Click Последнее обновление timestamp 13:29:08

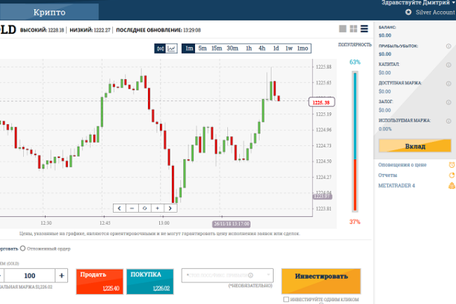[192, 30]
